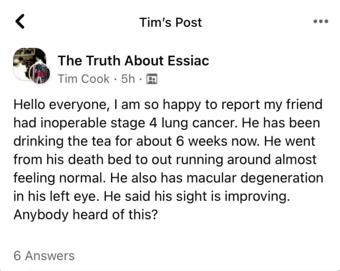Screen dimensions: 340x271
Task: Open The Truth About Essiac group page
Action: tap(133, 61)
